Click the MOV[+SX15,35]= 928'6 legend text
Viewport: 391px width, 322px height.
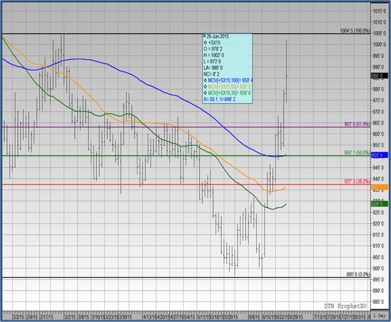[229, 93]
